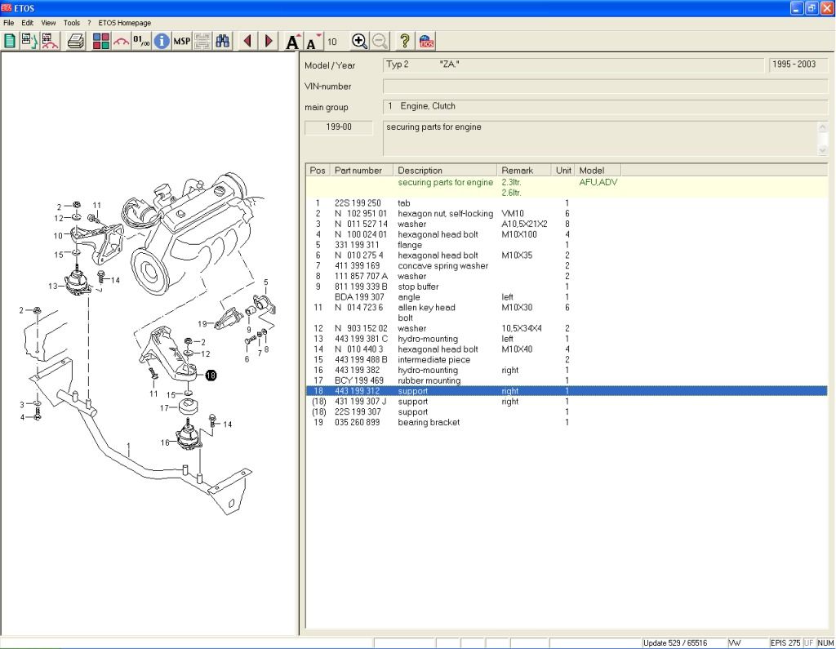Click the empty VIN-number field
The height and width of the screenshot is (649, 836).
[605, 86]
